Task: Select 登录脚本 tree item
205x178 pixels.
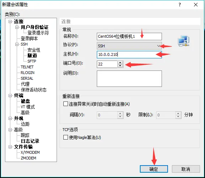Action: (x=29, y=38)
